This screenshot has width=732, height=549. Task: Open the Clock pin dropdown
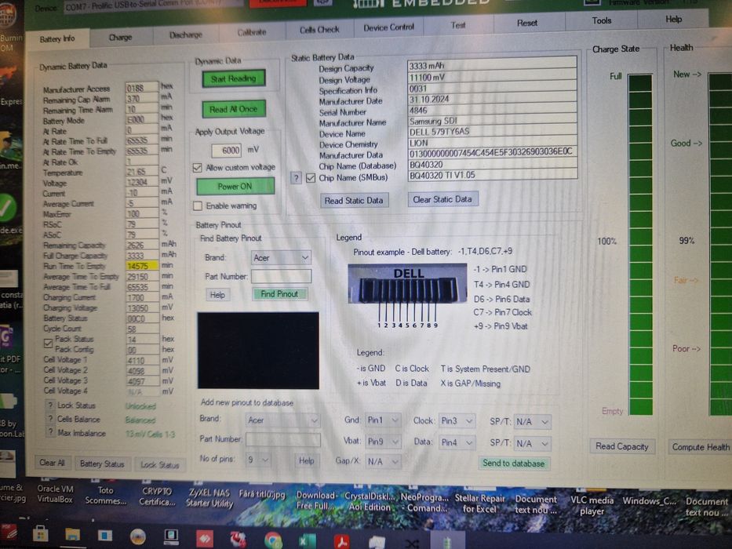tap(457, 421)
